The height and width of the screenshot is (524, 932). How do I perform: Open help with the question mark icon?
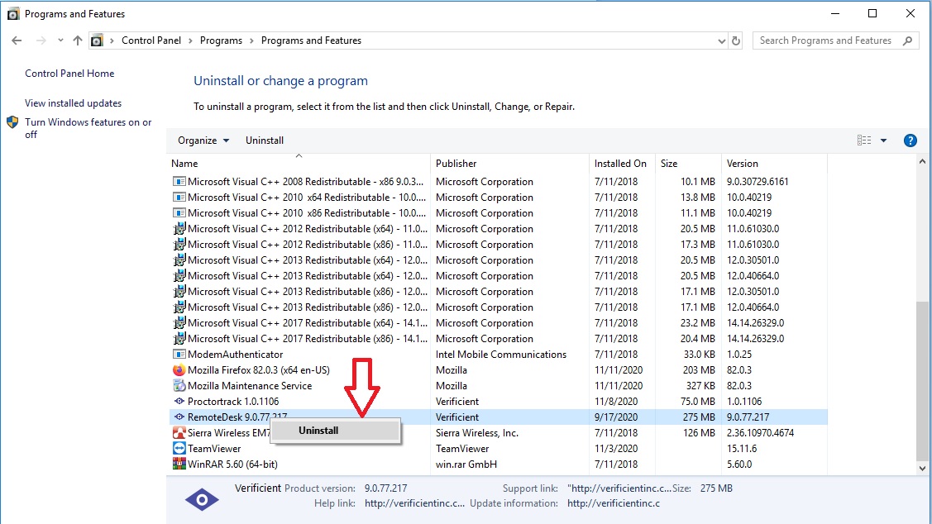pyautogui.click(x=910, y=141)
